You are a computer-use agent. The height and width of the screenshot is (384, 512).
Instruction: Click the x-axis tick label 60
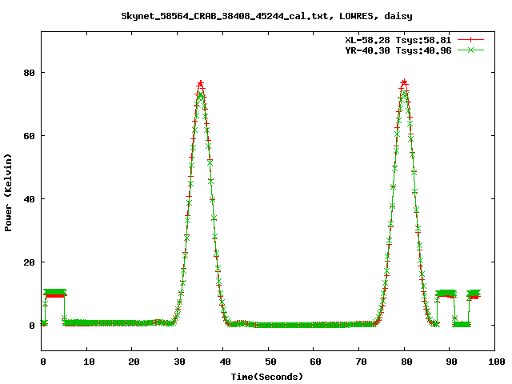315,362
